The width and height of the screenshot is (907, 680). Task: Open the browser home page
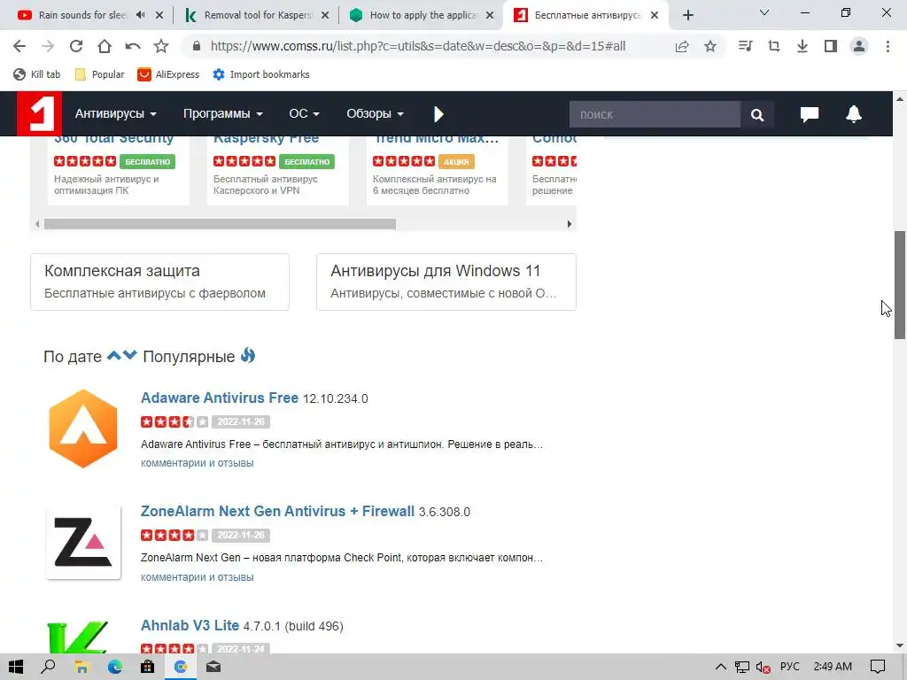point(105,46)
